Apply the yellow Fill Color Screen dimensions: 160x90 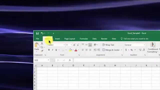70,50
